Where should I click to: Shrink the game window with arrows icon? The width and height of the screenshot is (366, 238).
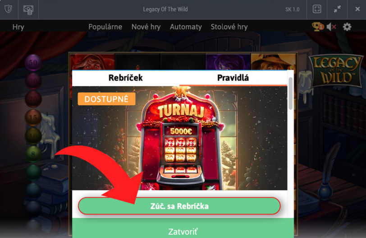[337, 9]
